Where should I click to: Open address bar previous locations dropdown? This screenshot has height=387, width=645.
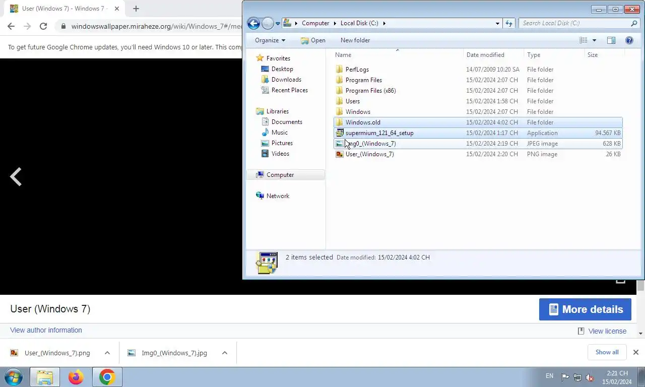(497, 23)
